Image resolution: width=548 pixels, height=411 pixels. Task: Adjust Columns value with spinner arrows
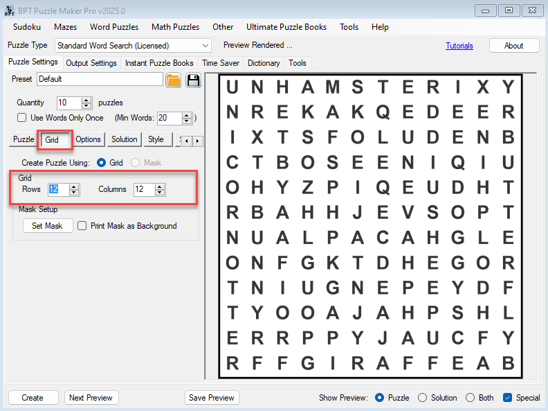click(x=160, y=189)
